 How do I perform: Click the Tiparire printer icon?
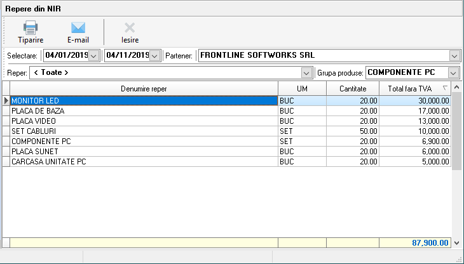[31, 27]
